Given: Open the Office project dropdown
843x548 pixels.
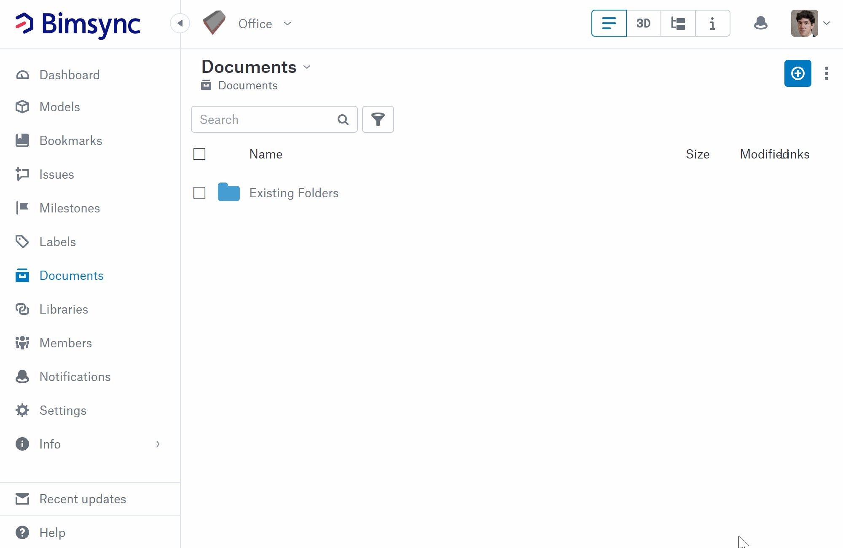Looking at the screenshot, I should coord(265,24).
